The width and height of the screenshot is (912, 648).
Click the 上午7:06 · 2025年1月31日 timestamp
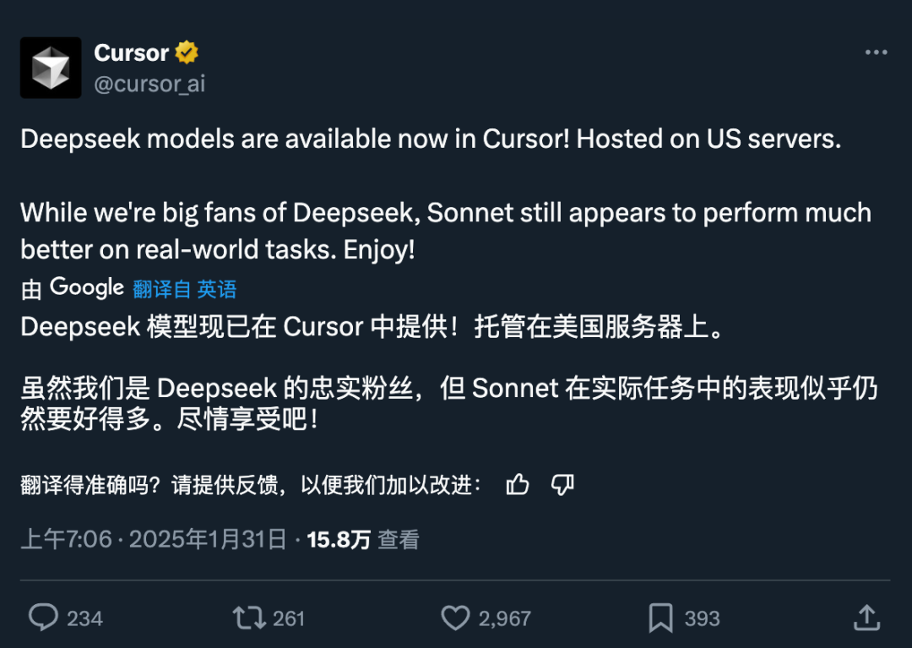click(154, 540)
